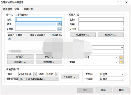Switch to the 传真信息 tab

pyautogui.click(x=8, y=9)
